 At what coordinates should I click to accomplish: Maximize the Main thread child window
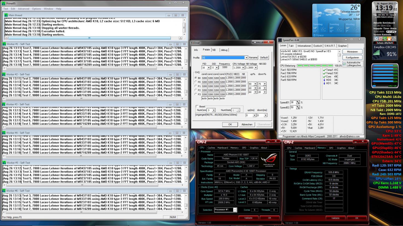176,15
